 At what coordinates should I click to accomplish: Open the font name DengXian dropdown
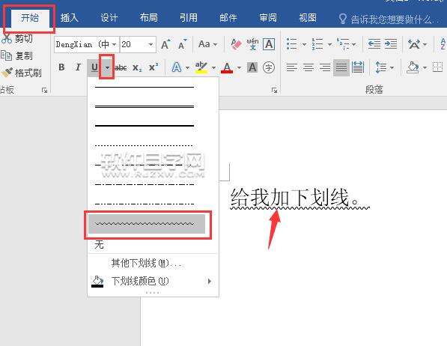(114, 44)
